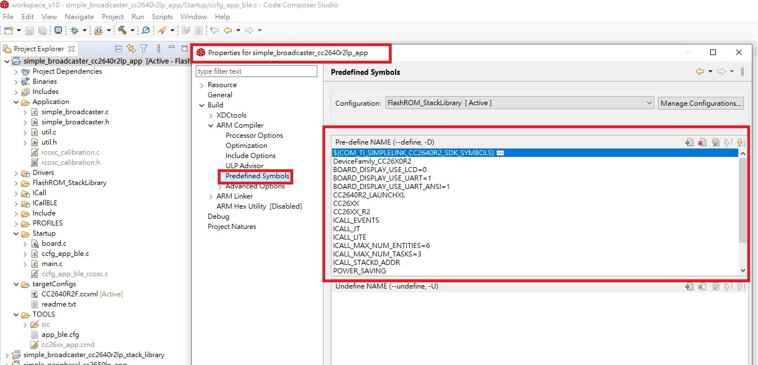This screenshot has width=758, height=365.
Task: Click Manage Configurations button
Action: (x=701, y=103)
